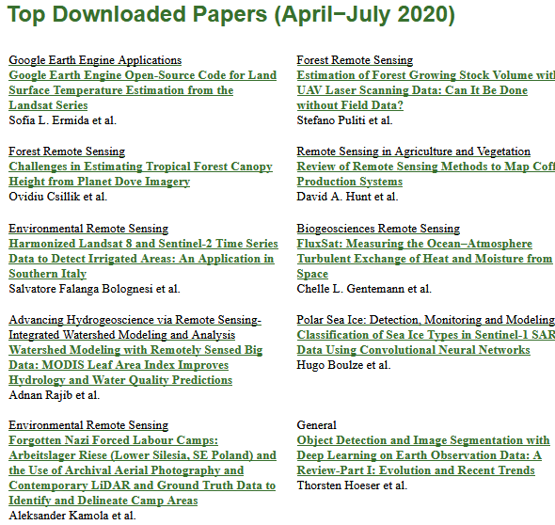
Task: Open Watershed Modeling with Remotely Sensed Big Data paper
Action: click(135, 365)
